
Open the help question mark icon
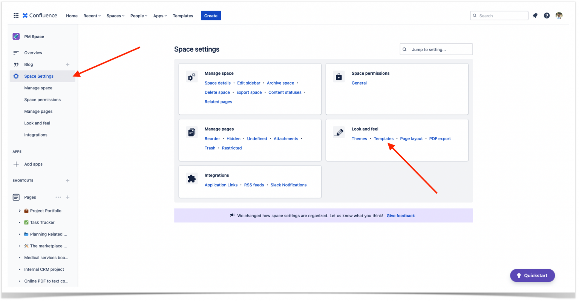coord(547,15)
